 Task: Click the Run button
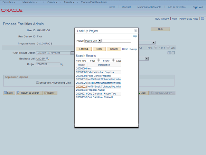point(160,29)
